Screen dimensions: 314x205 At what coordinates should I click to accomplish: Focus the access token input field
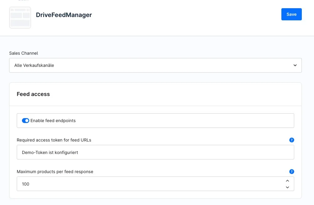point(155,152)
